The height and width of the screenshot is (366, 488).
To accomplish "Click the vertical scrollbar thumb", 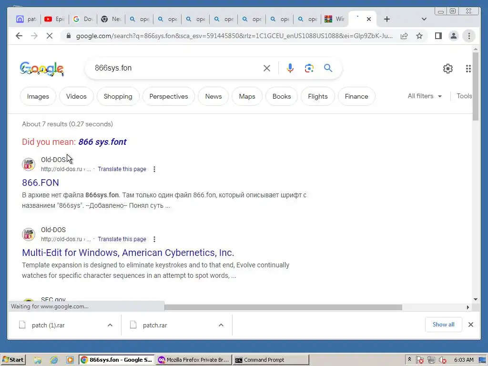I will coord(475,86).
